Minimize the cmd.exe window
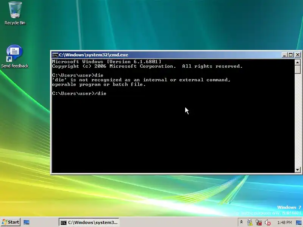Screen dimensions: 303x227 coord(284,55)
